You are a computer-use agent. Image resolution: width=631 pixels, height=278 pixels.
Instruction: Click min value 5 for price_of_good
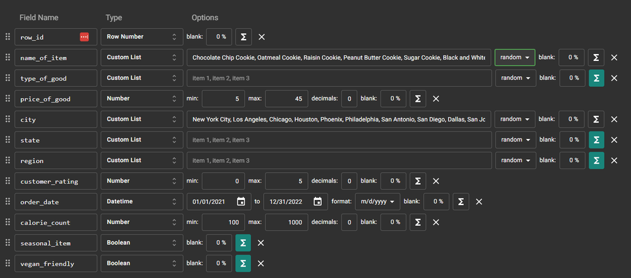pos(223,99)
